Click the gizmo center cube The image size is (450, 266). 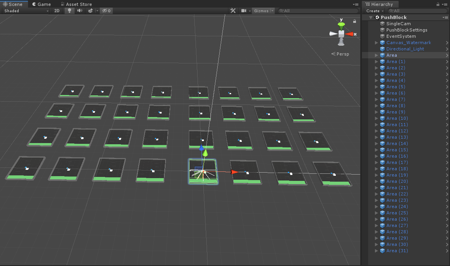[341, 34]
